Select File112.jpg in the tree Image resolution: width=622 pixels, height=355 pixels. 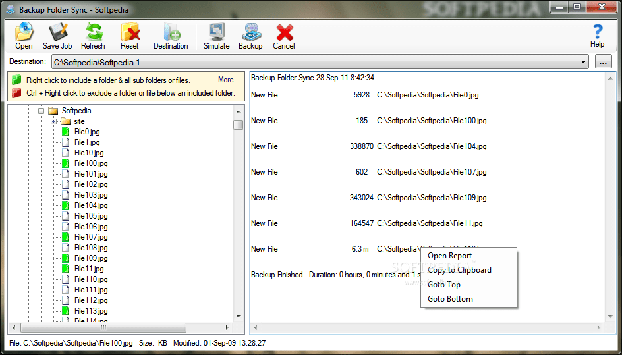(91, 300)
